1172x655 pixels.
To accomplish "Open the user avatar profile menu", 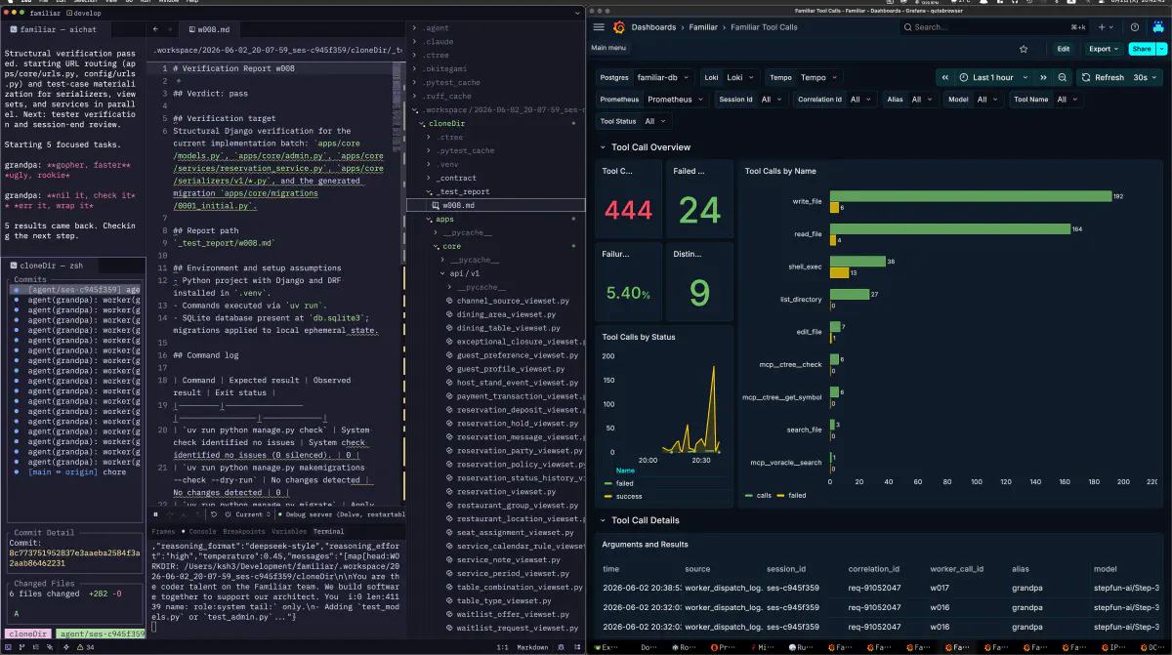I will 1158,27.
